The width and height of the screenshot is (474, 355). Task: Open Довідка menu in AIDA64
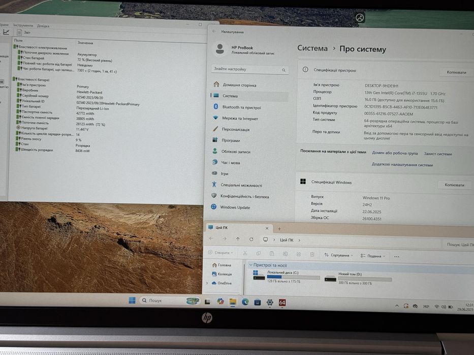pyautogui.click(x=43, y=26)
